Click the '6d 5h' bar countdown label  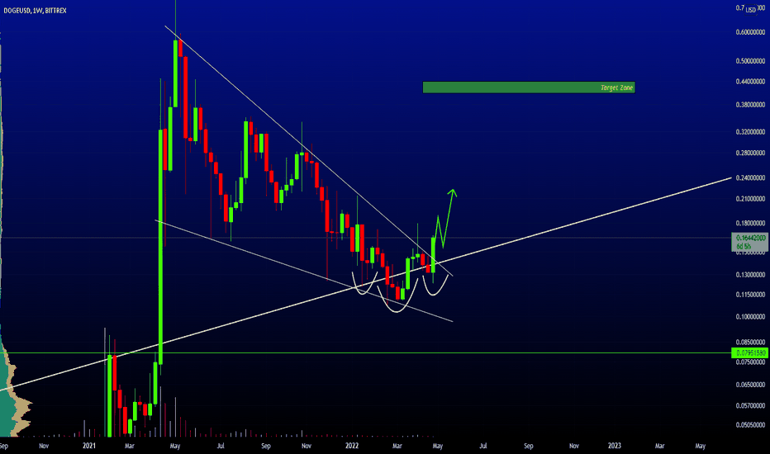click(744, 246)
